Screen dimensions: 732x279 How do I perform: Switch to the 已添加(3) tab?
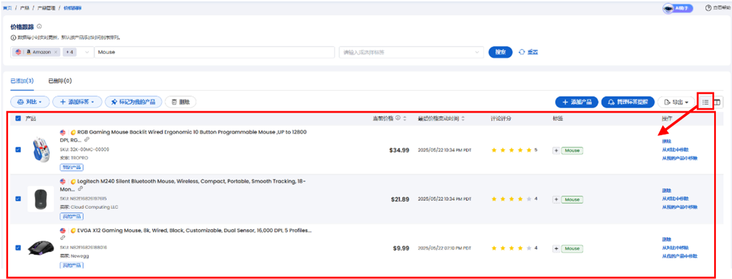pos(22,81)
